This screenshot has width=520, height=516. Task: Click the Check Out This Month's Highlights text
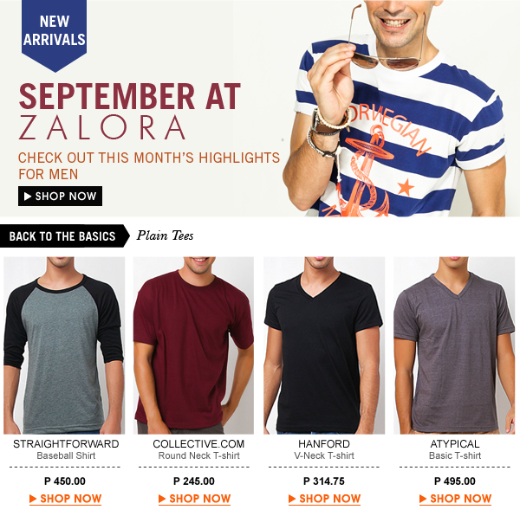149,165
